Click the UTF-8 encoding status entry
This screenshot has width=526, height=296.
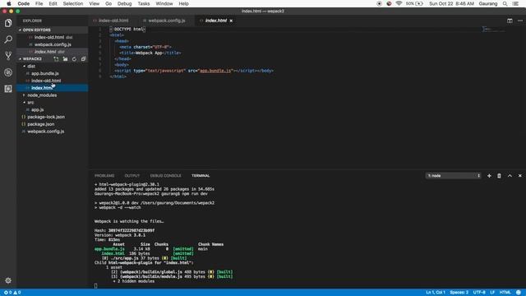(x=479, y=293)
